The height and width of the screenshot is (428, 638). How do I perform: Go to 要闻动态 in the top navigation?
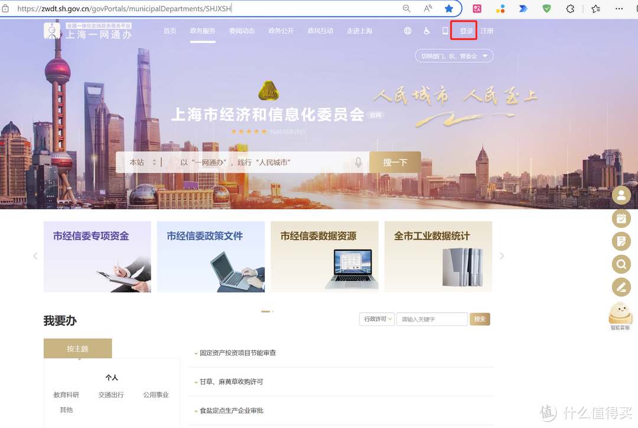pyautogui.click(x=242, y=31)
